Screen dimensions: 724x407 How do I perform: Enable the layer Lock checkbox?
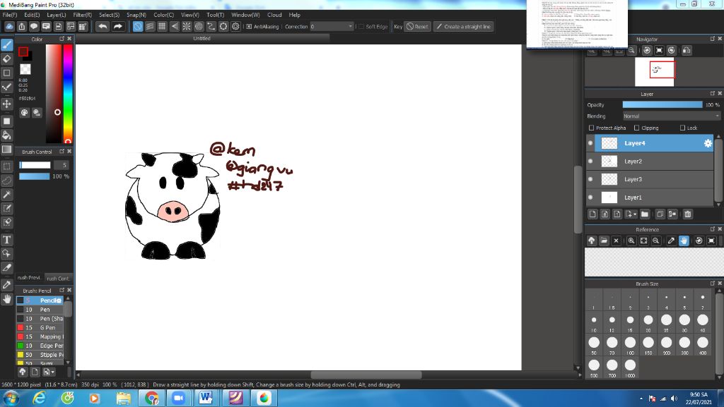coord(682,128)
